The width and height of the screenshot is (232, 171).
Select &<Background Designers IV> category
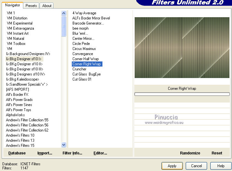click(x=28, y=54)
